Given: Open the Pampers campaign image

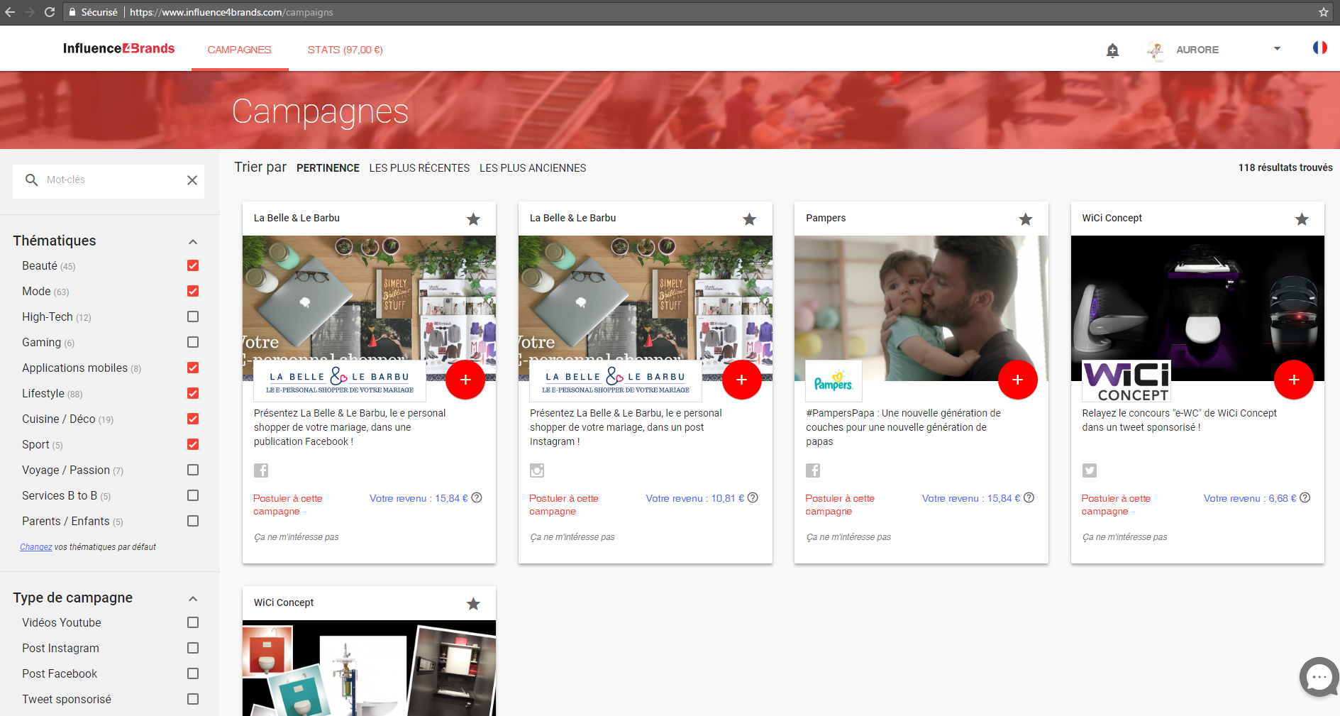Looking at the screenshot, I should [x=921, y=308].
